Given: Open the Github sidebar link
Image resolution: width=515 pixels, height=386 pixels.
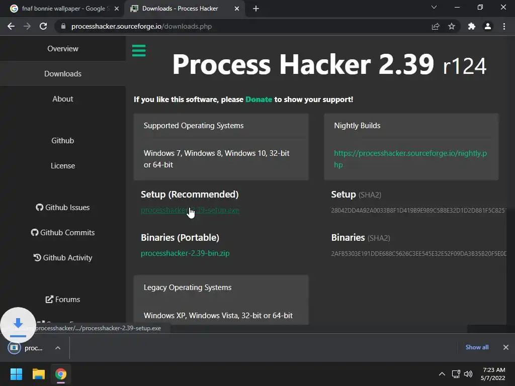Looking at the screenshot, I should 63,141.
